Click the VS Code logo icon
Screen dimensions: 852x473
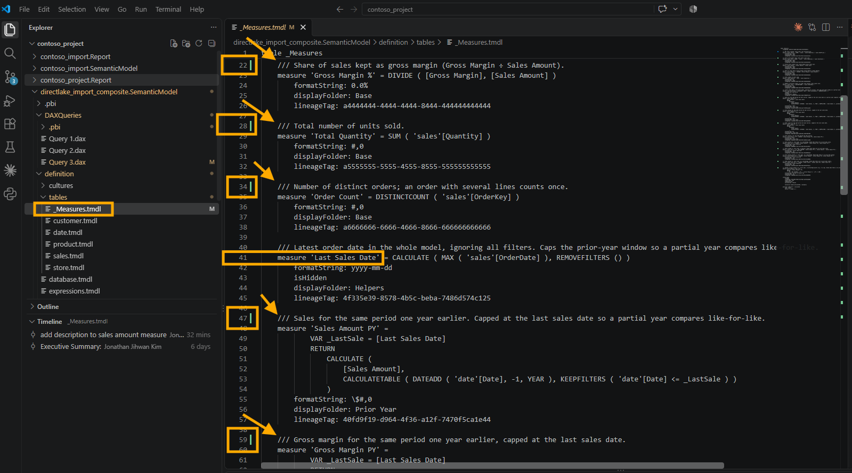point(6,9)
